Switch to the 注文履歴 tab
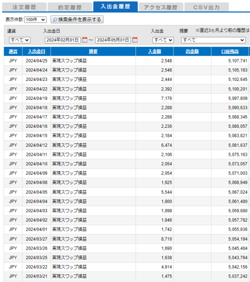This screenshot has width=250, height=282. [24, 7]
